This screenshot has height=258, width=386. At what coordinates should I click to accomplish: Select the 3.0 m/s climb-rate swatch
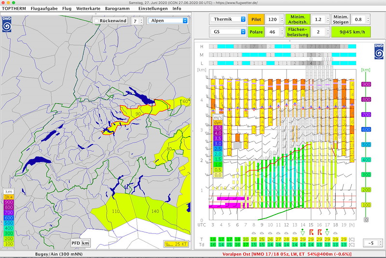tap(218, 143)
